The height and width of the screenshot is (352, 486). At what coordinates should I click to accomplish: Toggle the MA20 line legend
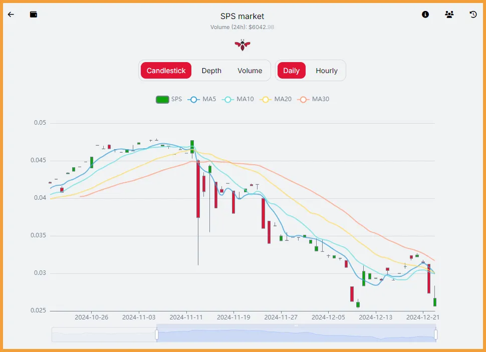276,99
